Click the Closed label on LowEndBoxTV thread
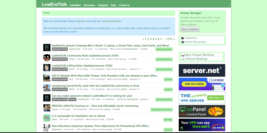The width and height of the screenshot is (267, 133). pyautogui.click(x=73, y=99)
